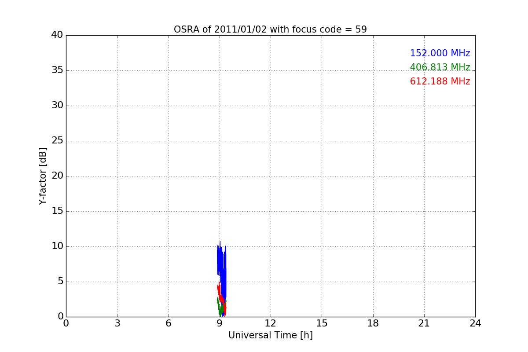Click the y-axis tick label 5

tap(60, 282)
